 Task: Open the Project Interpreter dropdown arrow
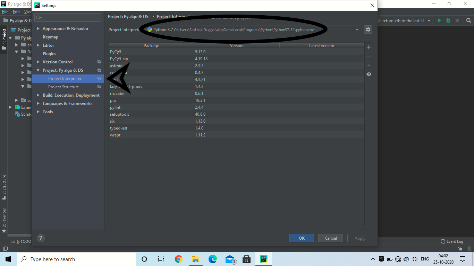click(x=357, y=30)
